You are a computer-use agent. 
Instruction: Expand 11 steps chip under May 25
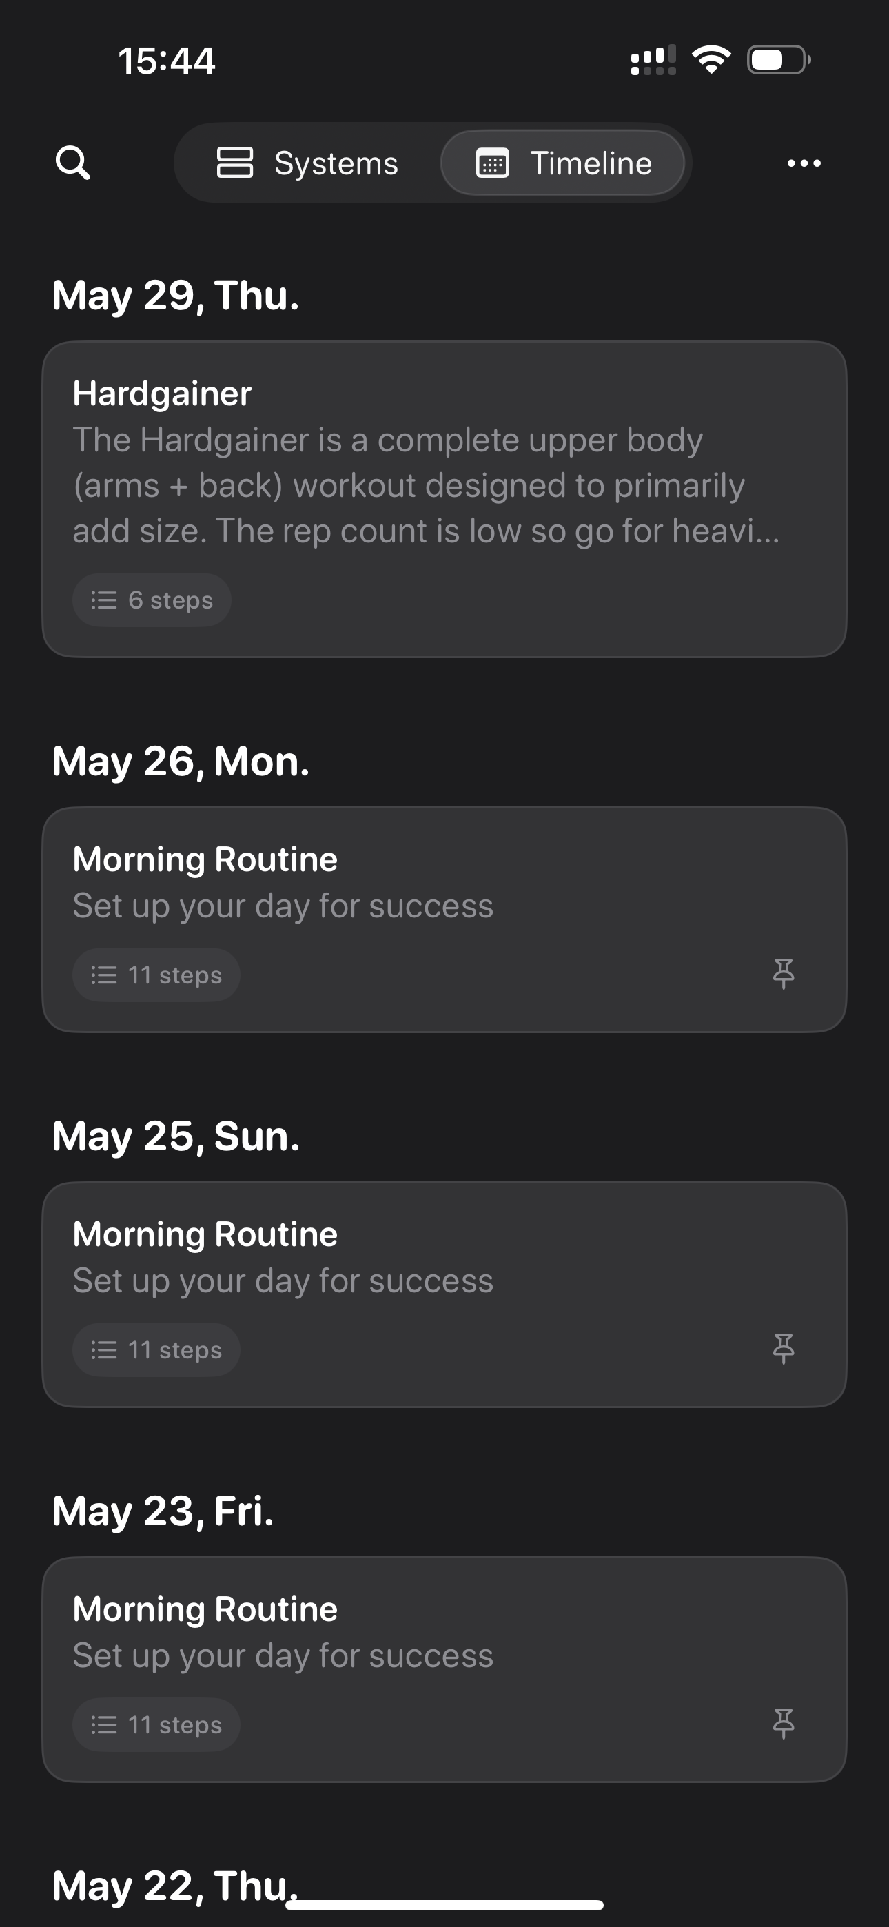tap(156, 1349)
